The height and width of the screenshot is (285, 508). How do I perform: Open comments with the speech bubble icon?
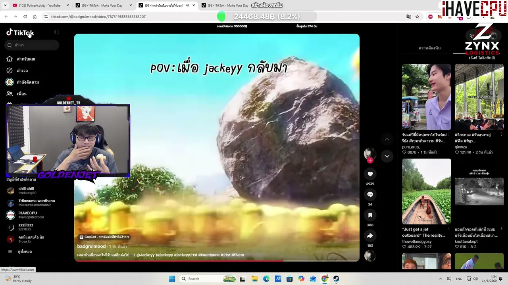coord(370,194)
